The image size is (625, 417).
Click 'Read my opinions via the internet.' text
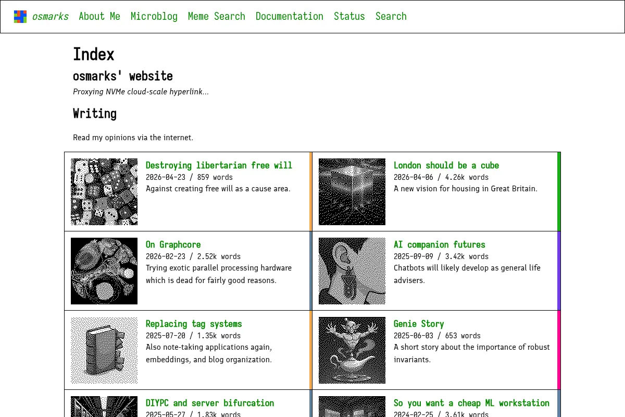click(133, 138)
